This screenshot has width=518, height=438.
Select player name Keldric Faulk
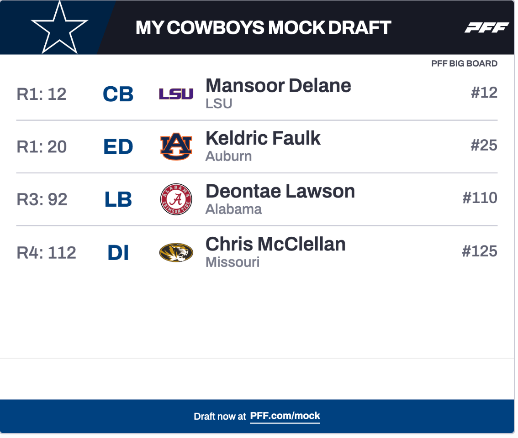[263, 138]
